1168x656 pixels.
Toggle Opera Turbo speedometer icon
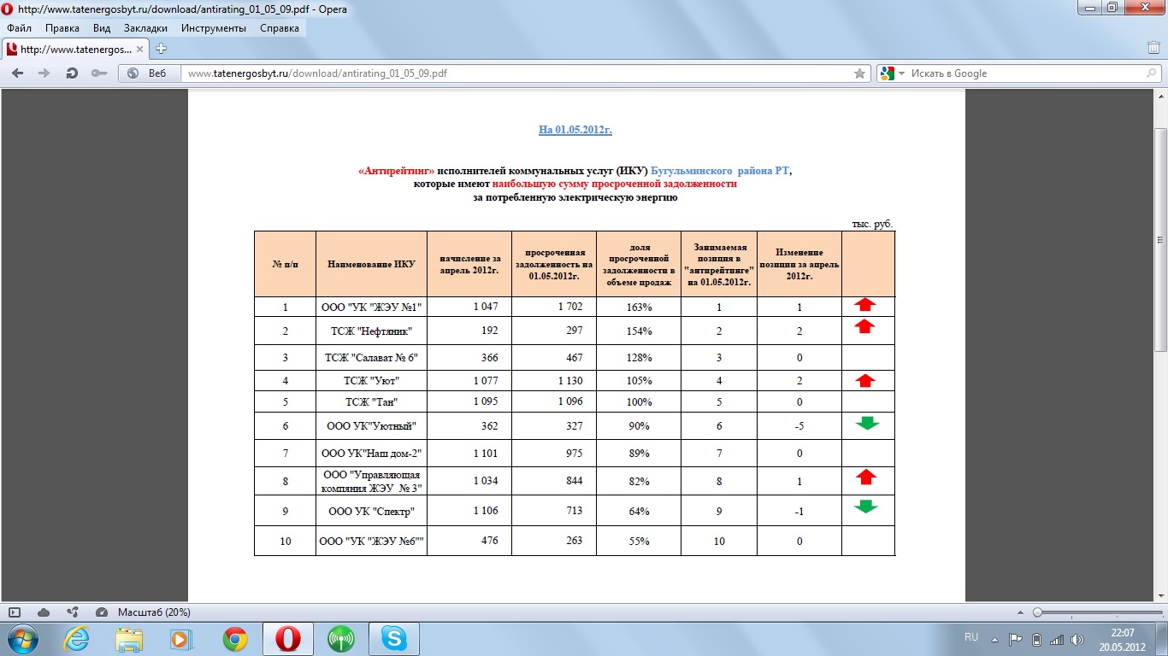pos(102,612)
